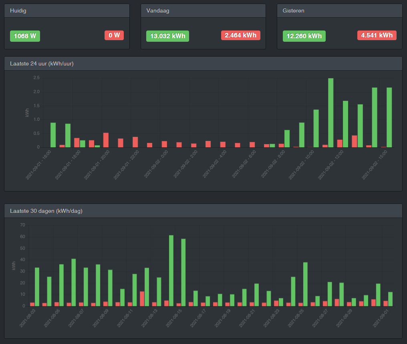Click the 2021-09-02 - 4:00 axis label

coord(215,164)
